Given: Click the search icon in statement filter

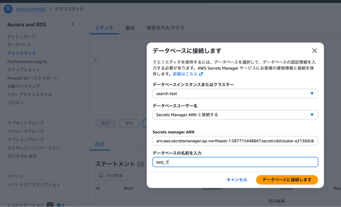Looking at the screenshot, I should point(101,176).
